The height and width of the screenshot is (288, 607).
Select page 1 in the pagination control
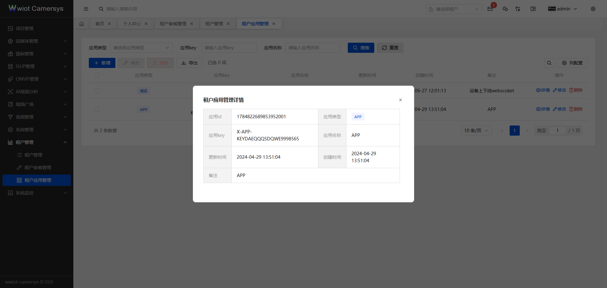(514, 130)
